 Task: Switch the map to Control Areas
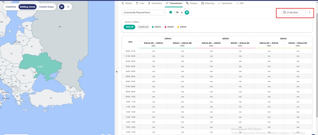(46, 7)
